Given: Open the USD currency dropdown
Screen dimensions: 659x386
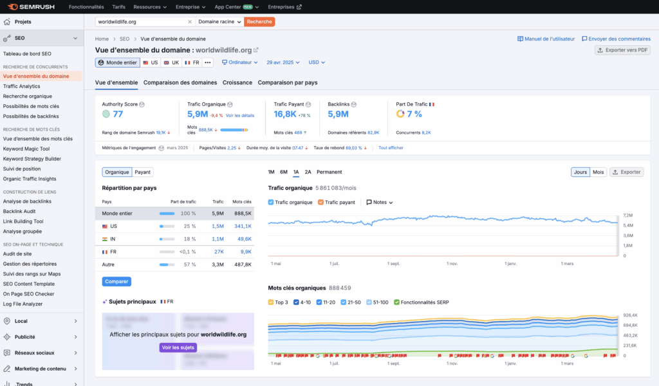Looking at the screenshot, I should (317, 62).
